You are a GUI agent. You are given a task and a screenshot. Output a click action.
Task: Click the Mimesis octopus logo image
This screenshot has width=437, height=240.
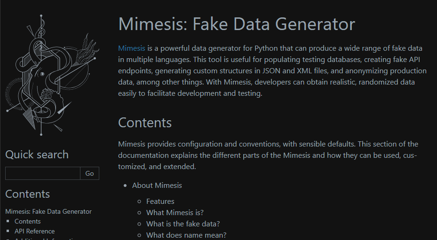[52, 75]
